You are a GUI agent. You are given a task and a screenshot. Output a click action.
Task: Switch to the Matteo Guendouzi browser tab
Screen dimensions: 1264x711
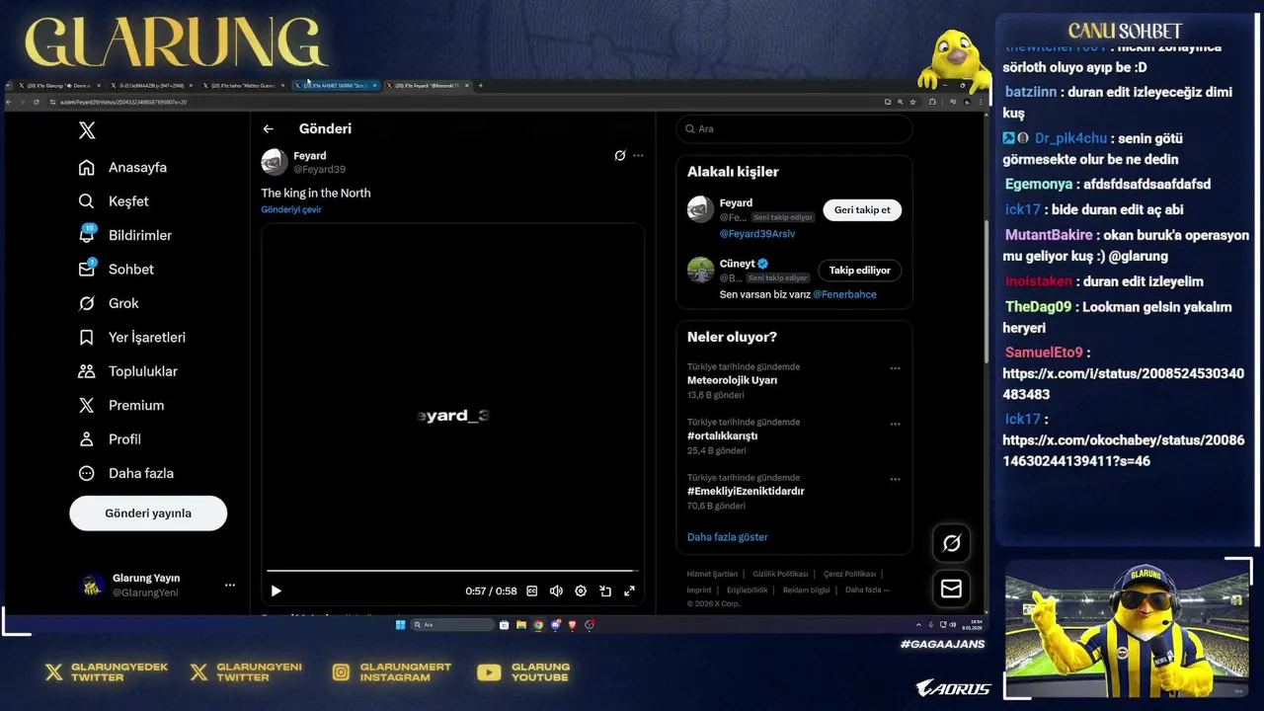point(243,86)
